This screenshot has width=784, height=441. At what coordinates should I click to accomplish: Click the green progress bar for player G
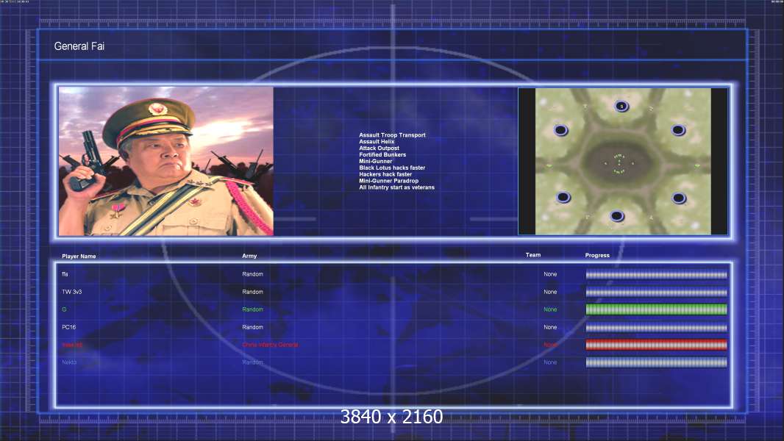coord(657,309)
